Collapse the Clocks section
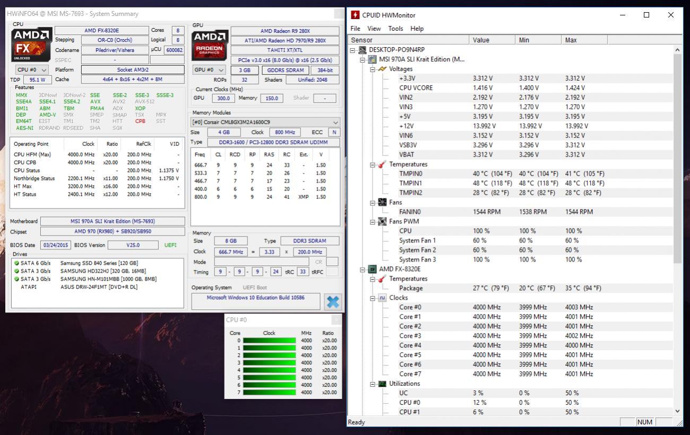The width and height of the screenshot is (690, 435). 372,298
